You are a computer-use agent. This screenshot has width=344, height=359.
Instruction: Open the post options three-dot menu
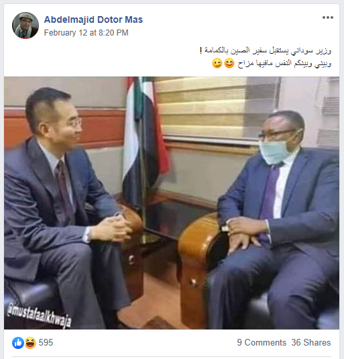[x=327, y=17]
